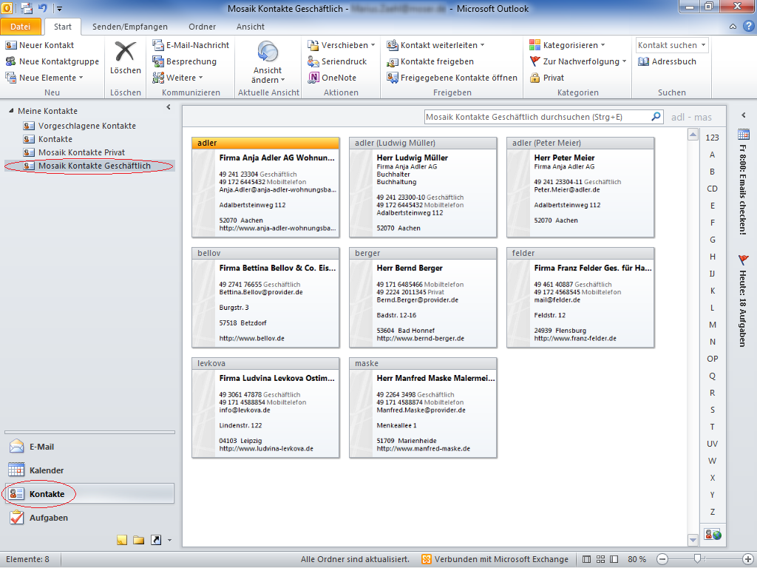This screenshot has width=757, height=568.
Task: Expand the To-Do bar arrow
Action: tap(744, 115)
